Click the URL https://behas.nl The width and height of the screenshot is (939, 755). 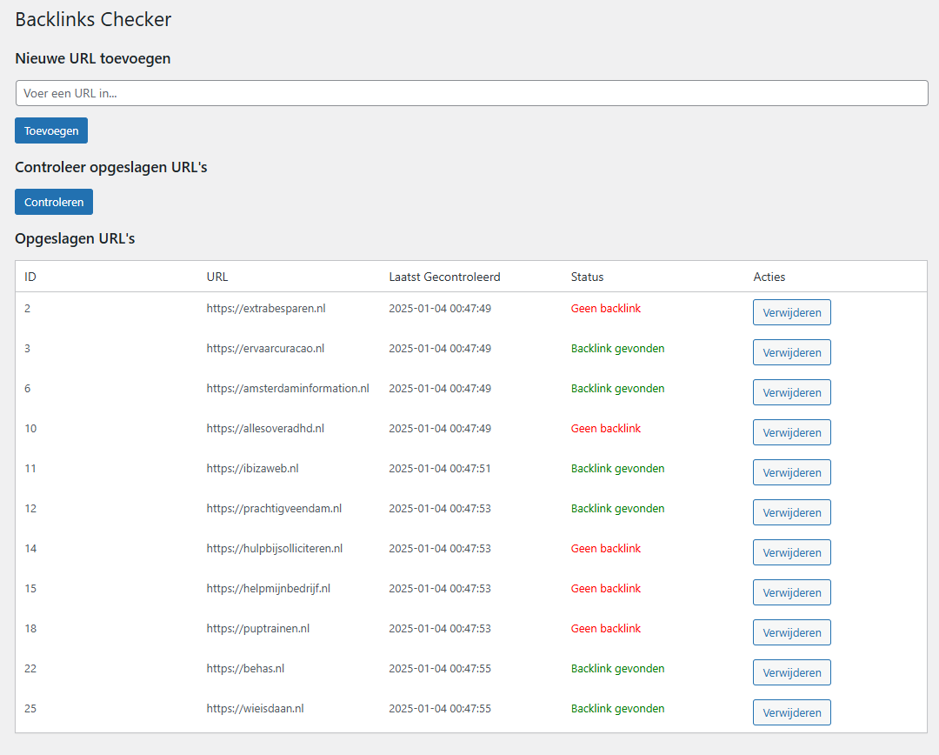pyautogui.click(x=245, y=668)
